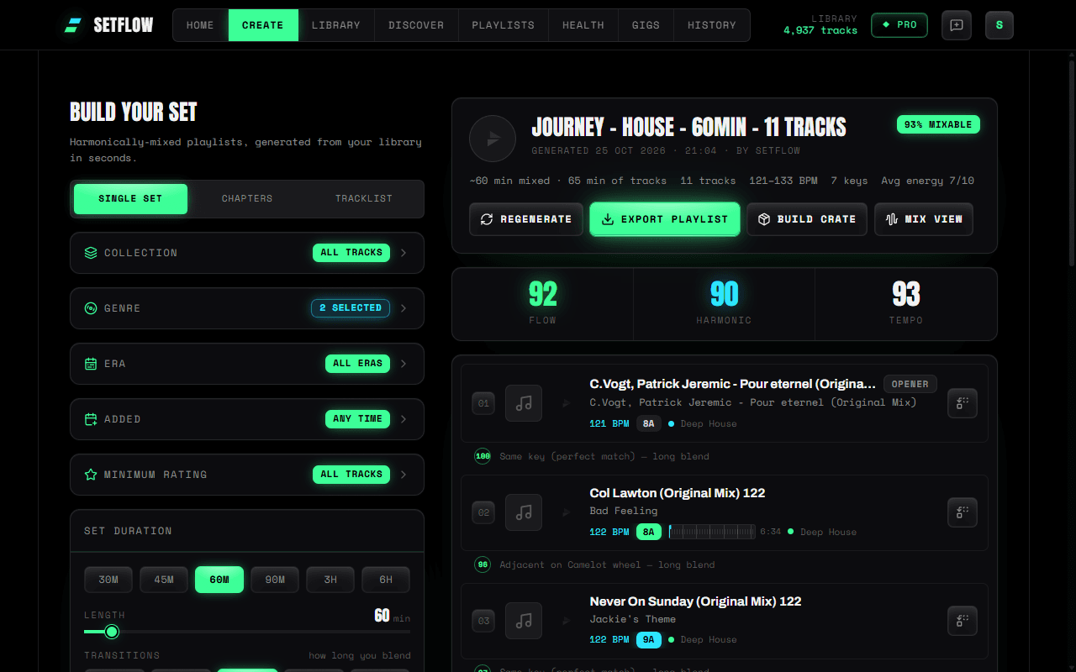Expand the Genre row chevron
The image size is (1076, 672).
403,308
